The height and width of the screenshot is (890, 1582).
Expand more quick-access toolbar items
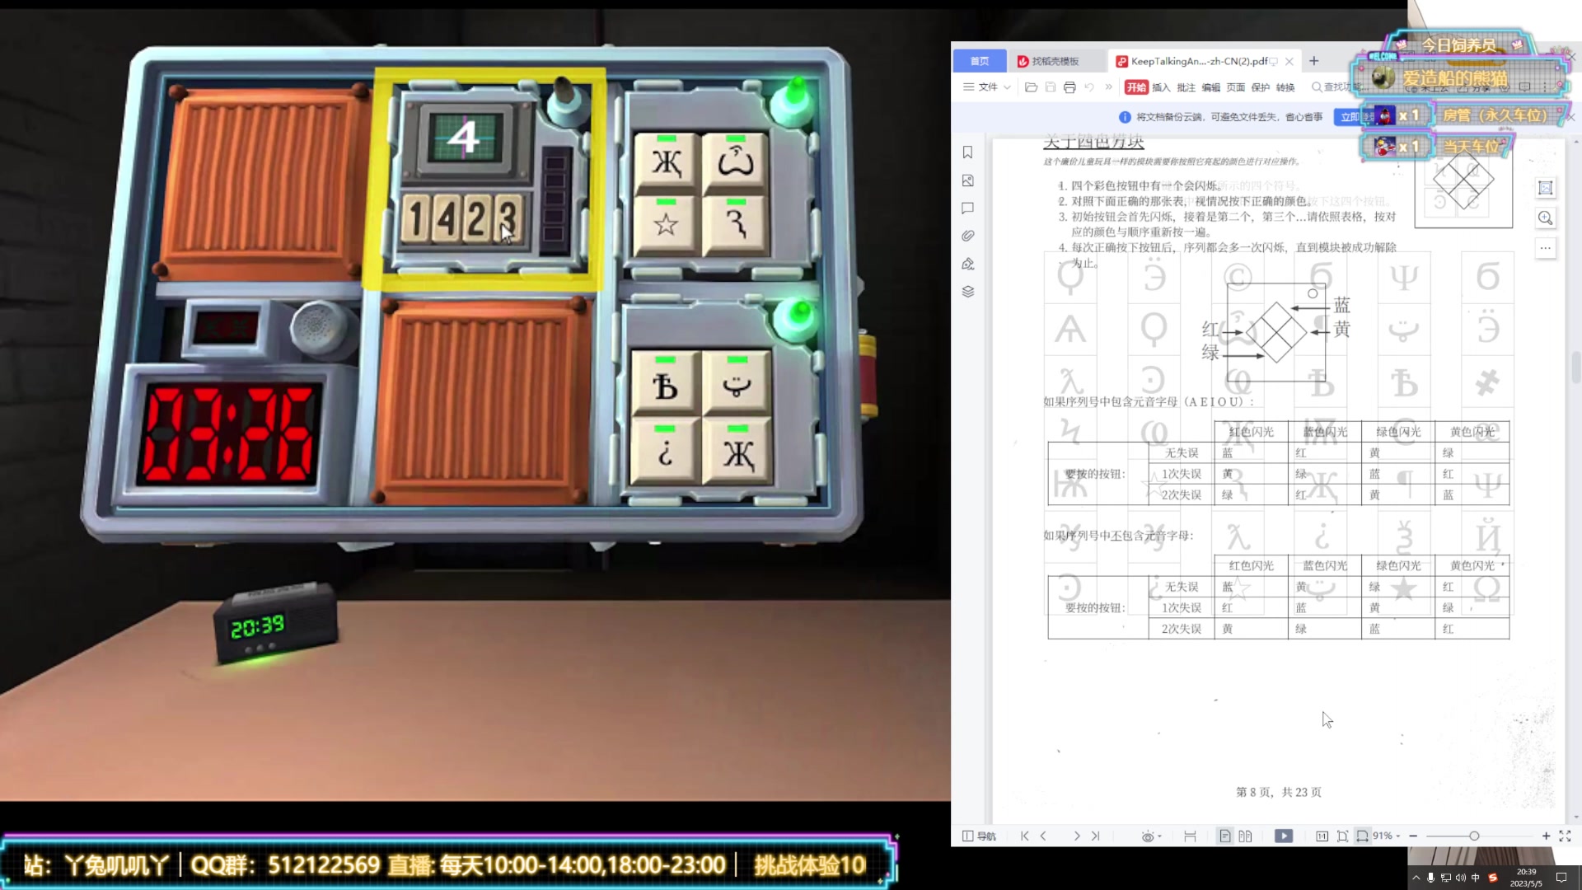click(x=1108, y=87)
